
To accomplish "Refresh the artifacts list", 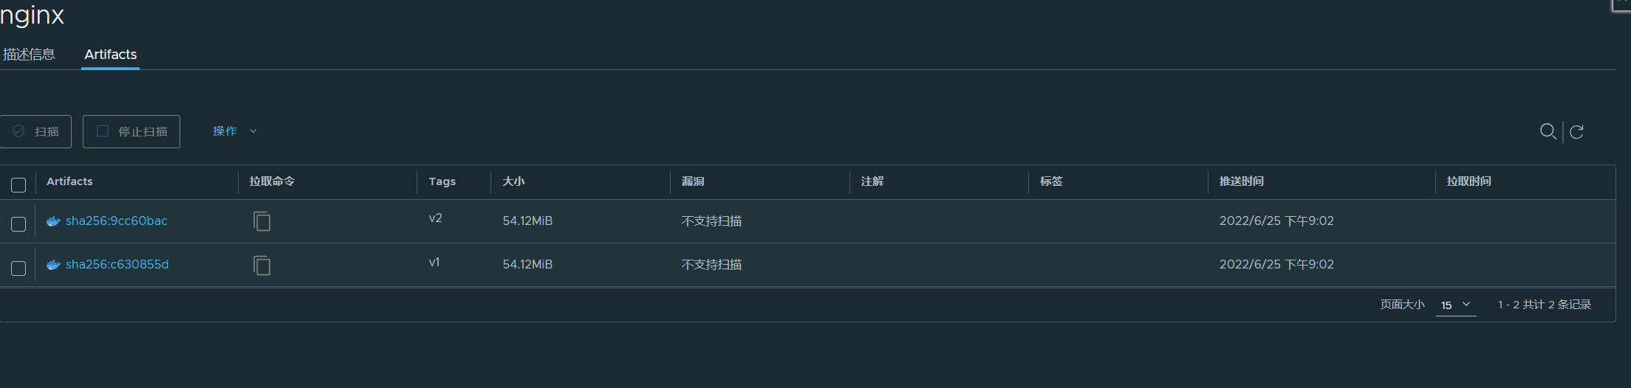I will click(1576, 131).
